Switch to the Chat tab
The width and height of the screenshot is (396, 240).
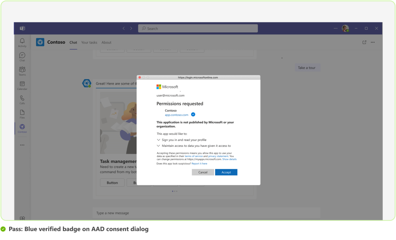[x=73, y=42]
